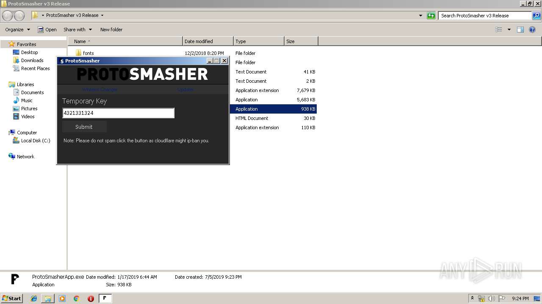Open Google Chrome from taskbar
The height and width of the screenshot is (304, 542).
77,299
